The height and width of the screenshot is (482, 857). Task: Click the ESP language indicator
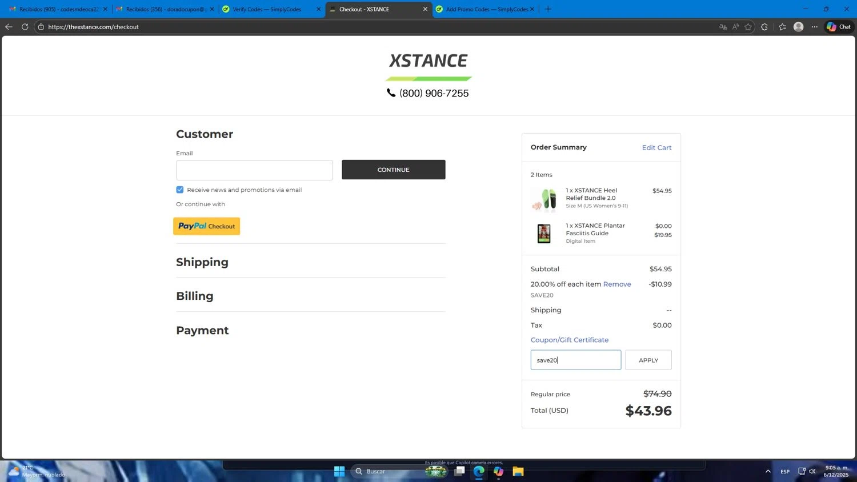tap(785, 471)
